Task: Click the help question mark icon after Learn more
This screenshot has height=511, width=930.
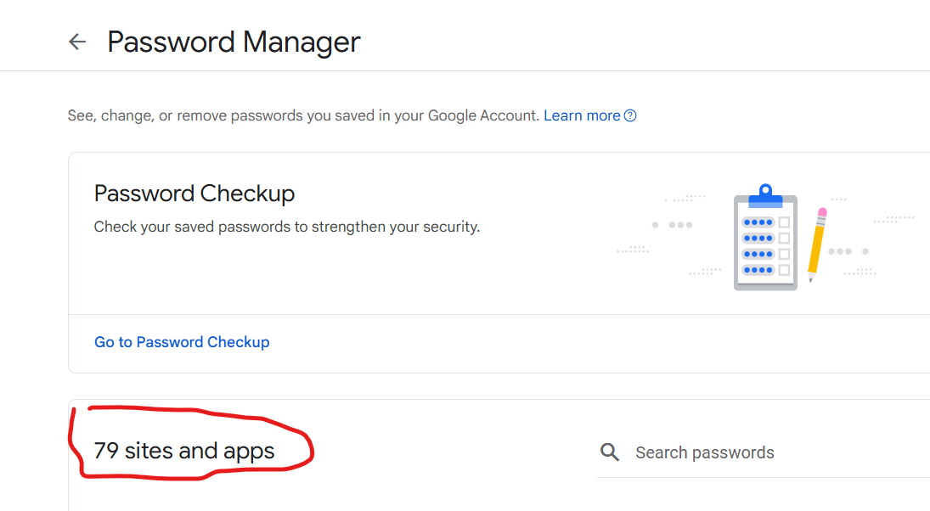Action: (630, 115)
